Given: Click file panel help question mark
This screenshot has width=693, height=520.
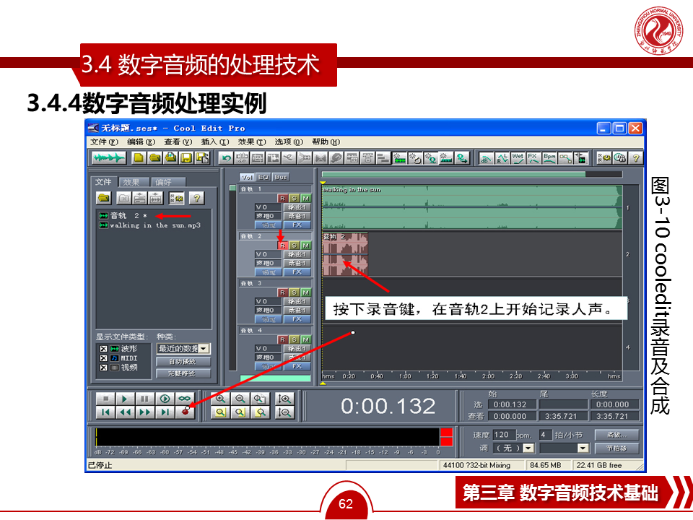Looking at the screenshot, I should (196, 198).
